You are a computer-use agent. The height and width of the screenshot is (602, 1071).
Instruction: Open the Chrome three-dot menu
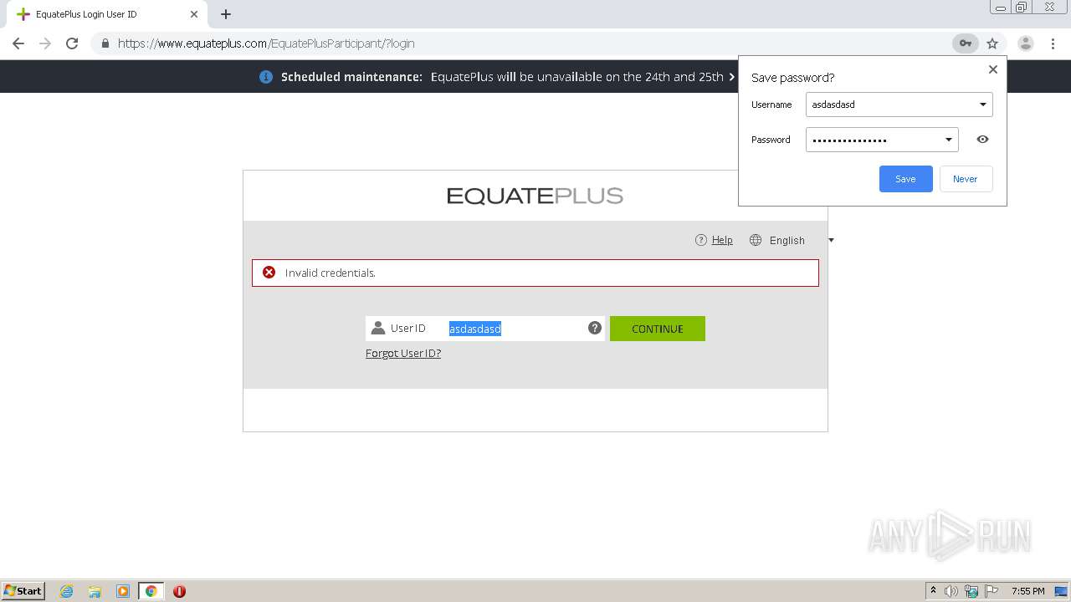[x=1053, y=43]
